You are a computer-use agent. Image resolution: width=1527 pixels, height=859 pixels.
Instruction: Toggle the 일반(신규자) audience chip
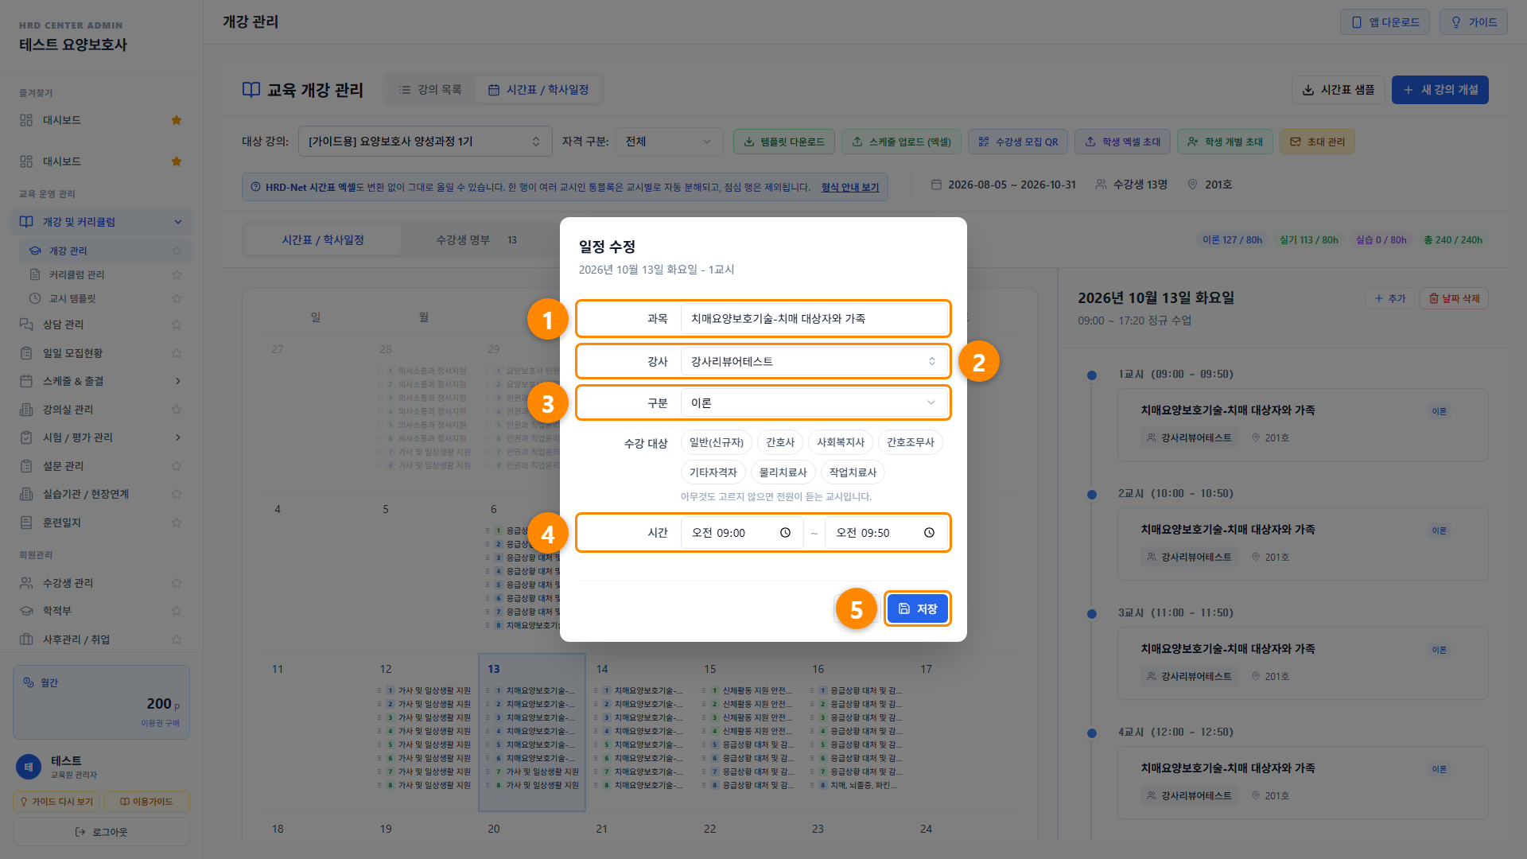(x=716, y=442)
